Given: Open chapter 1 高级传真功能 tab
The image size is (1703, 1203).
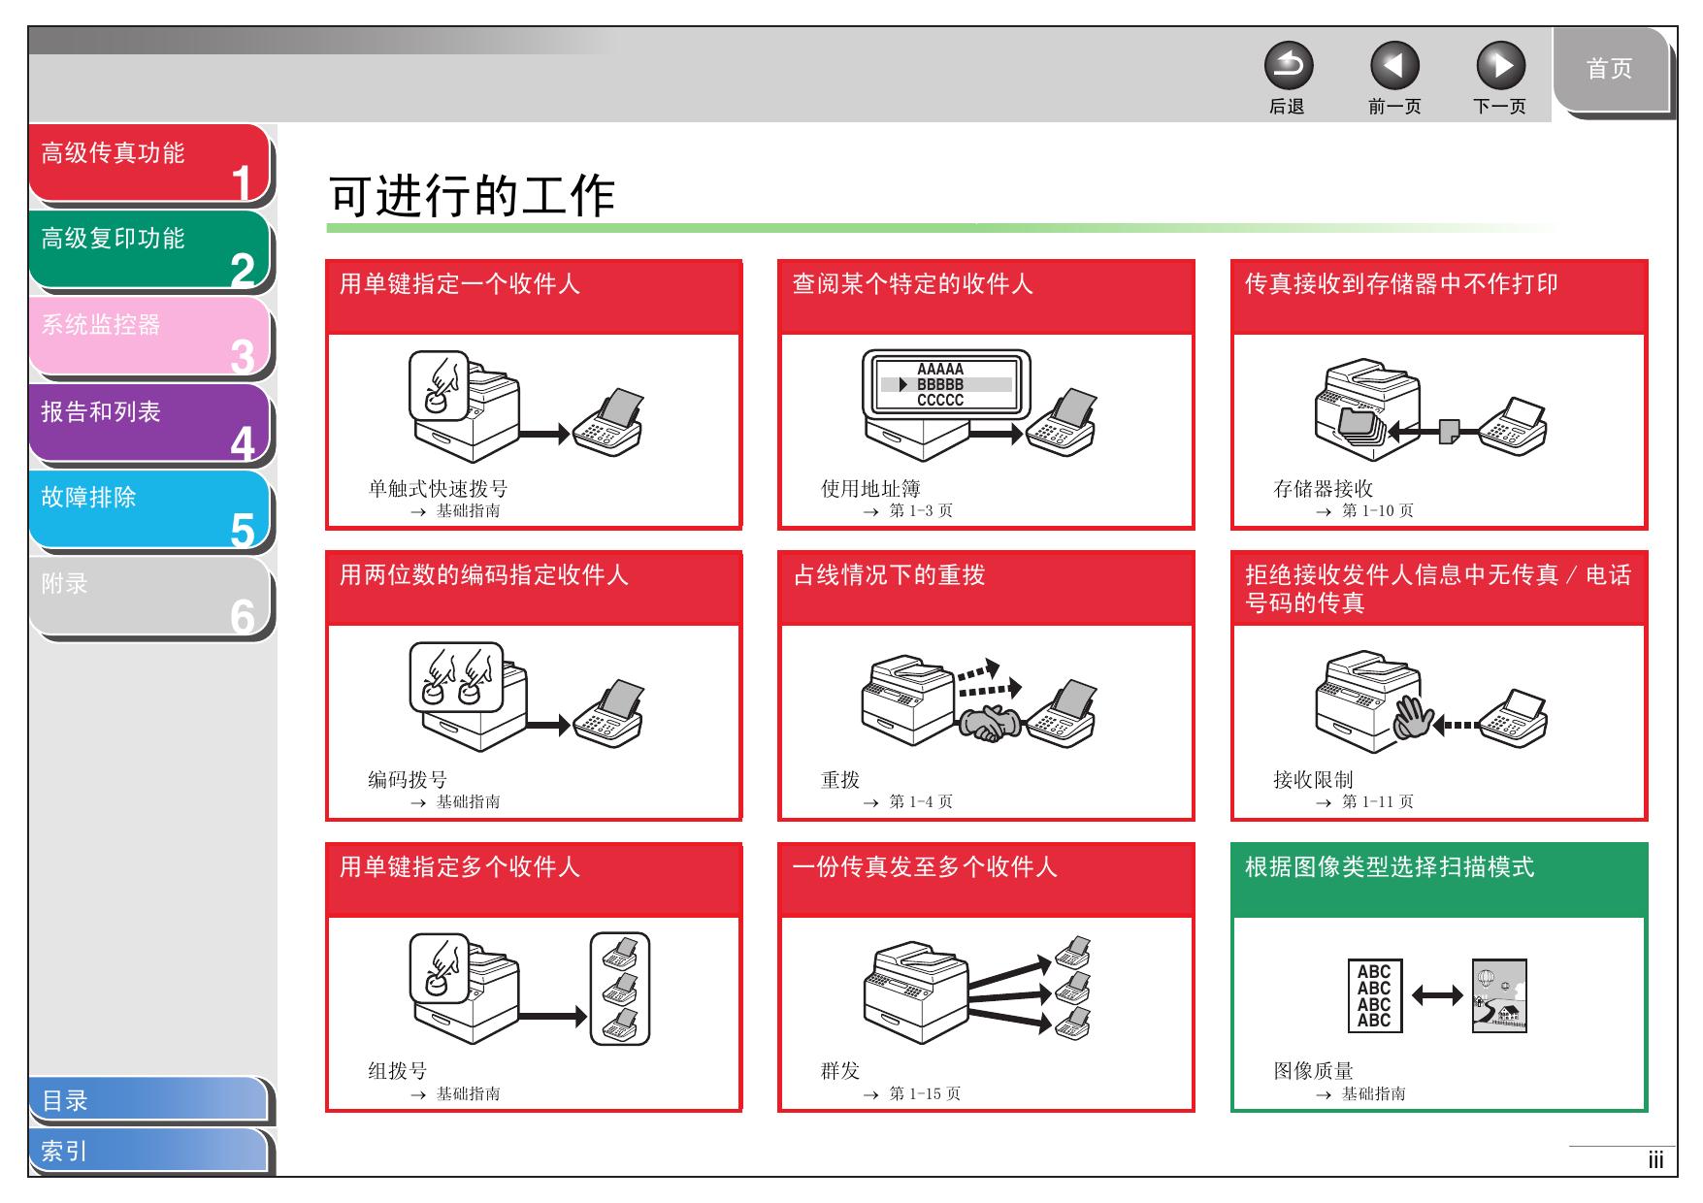Looking at the screenshot, I should tap(148, 162).
